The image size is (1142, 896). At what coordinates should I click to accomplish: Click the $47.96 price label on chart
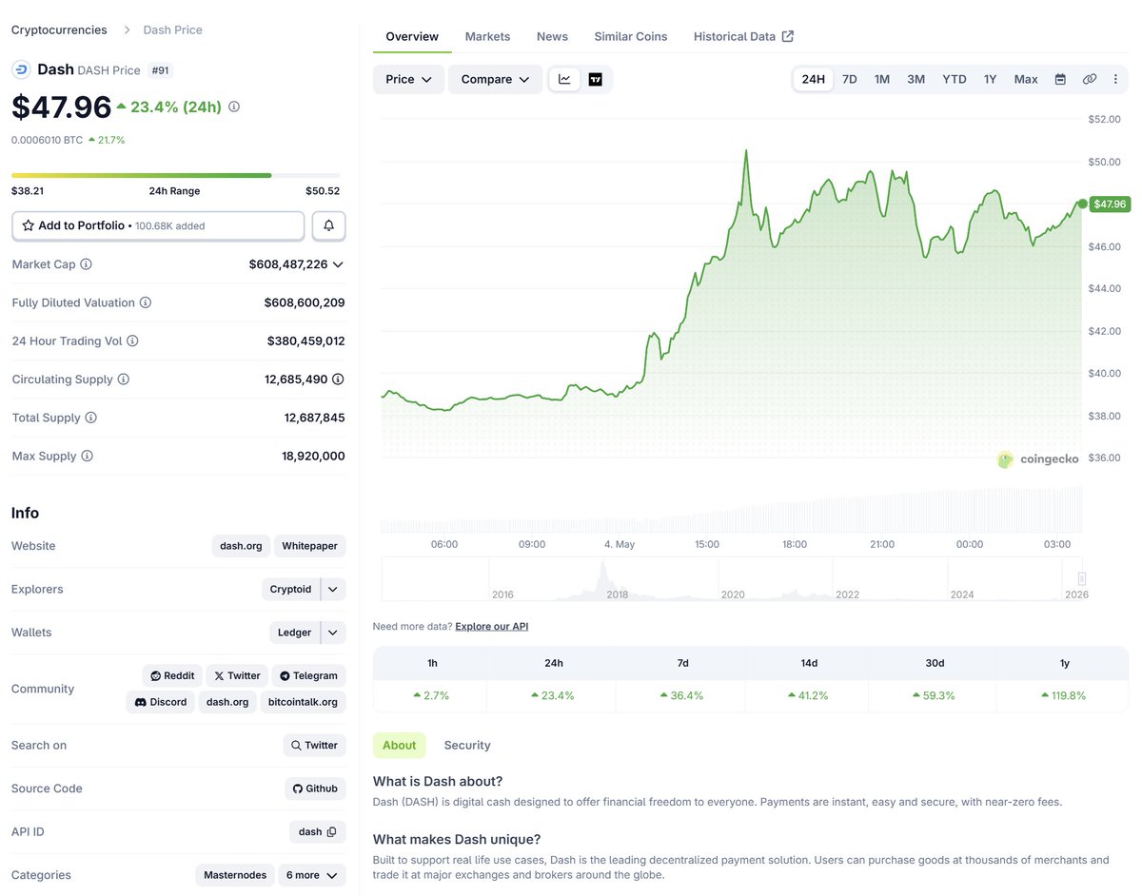(x=1110, y=204)
